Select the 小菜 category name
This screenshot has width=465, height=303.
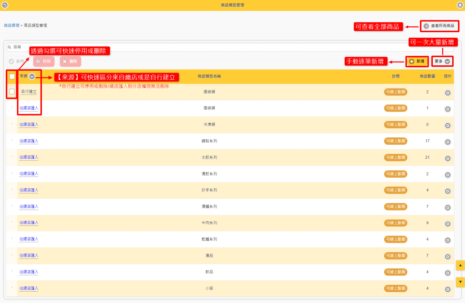click(x=209, y=288)
